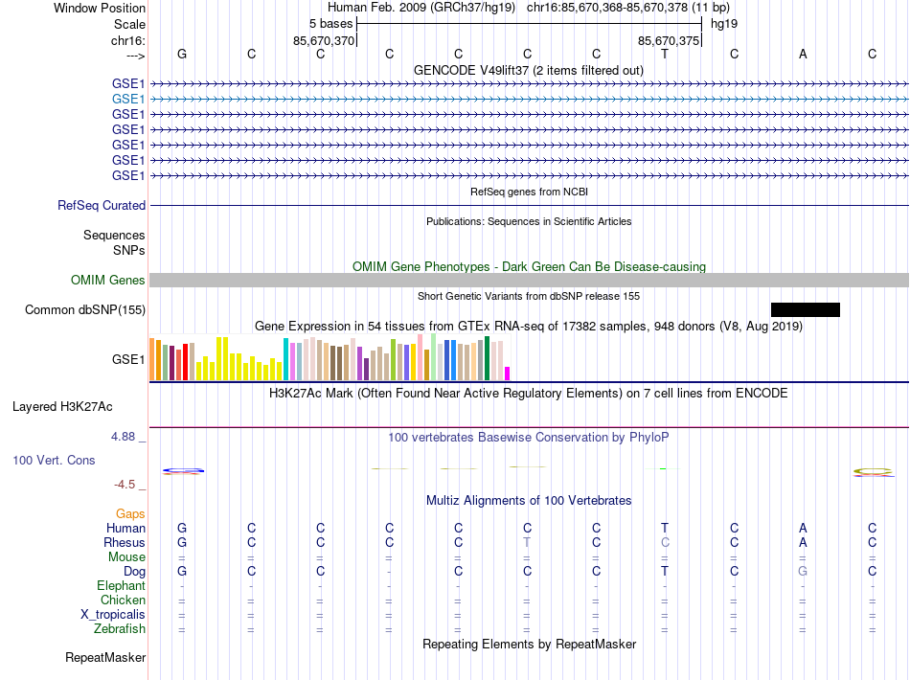Click the PhyloP peak under the last C
This screenshot has width=910, height=680.
pos(873,472)
